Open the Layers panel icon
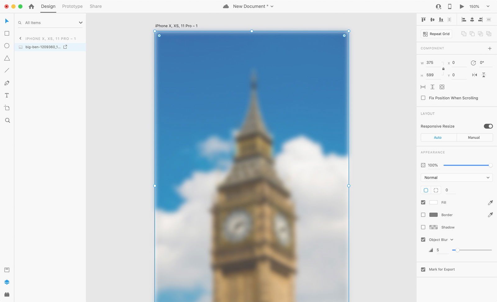Image resolution: width=497 pixels, height=302 pixels. coord(7,282)
